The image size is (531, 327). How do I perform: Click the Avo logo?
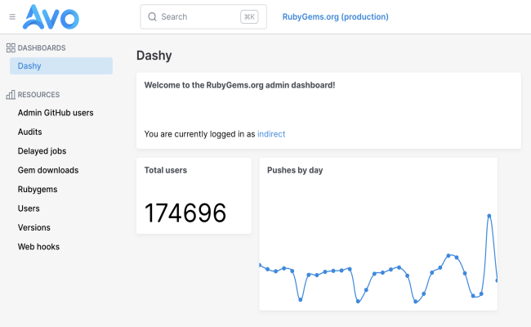(51, 16)
